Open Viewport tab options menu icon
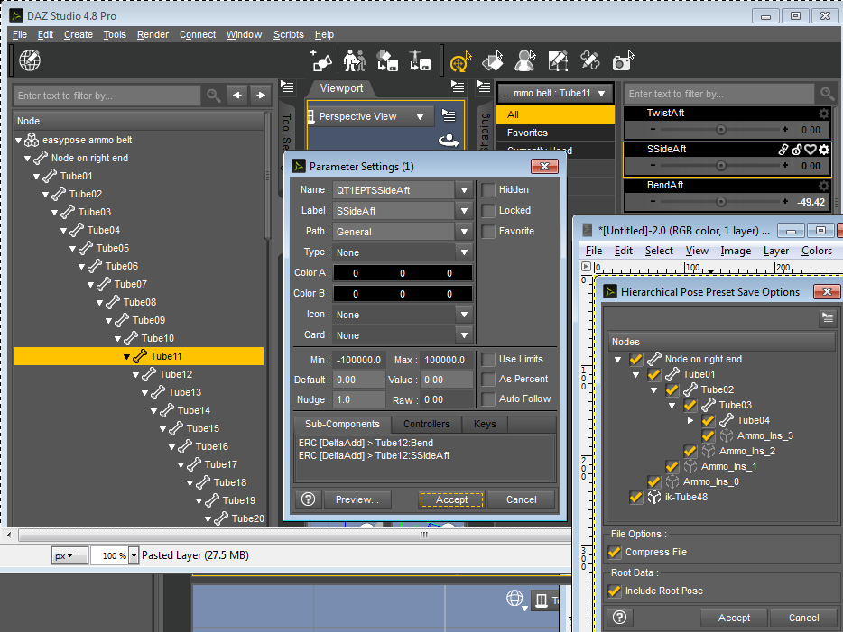 [x=458, y=87]
